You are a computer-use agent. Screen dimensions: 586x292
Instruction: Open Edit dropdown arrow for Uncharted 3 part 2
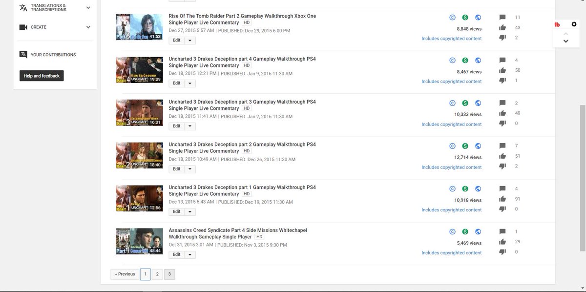pos(190,169)
